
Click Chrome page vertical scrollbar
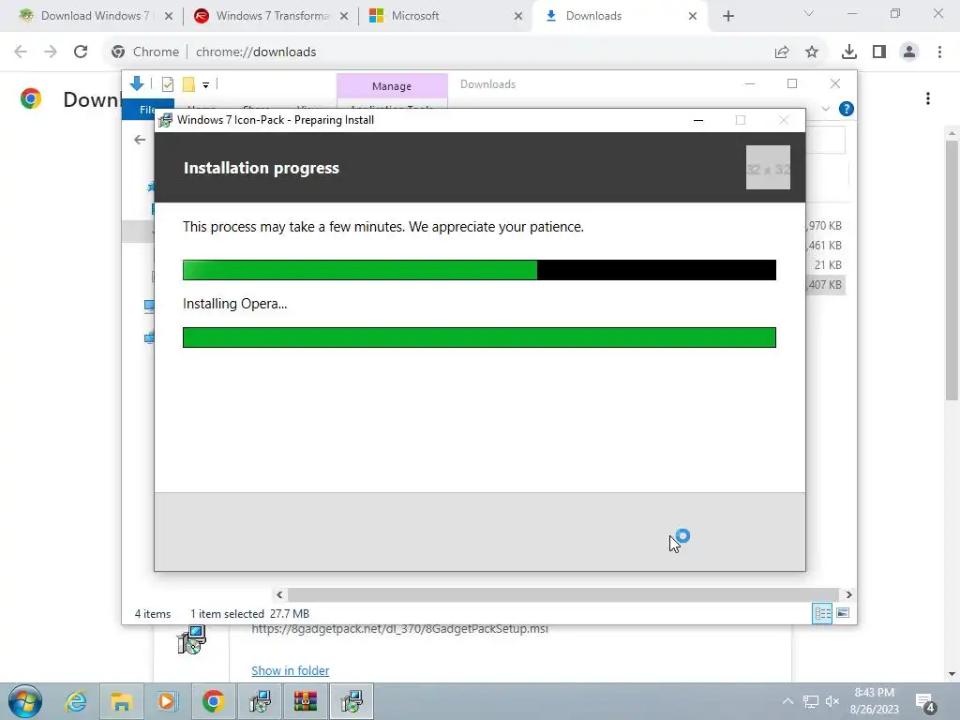(x=952, y=269)
